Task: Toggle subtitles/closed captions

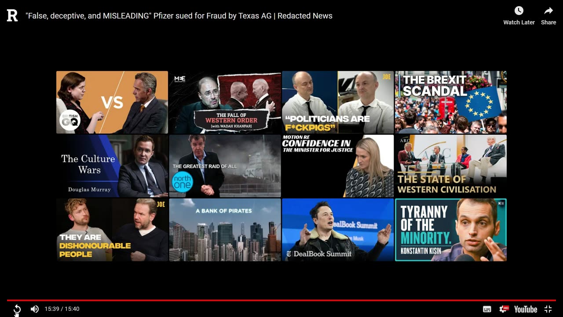Action: click(x=487, y=309)
